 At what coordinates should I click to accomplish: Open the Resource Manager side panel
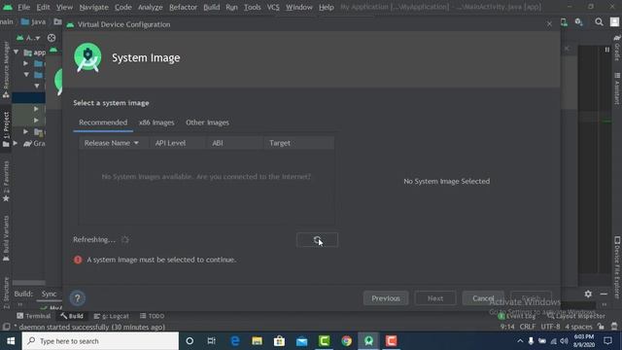point(6,69)
